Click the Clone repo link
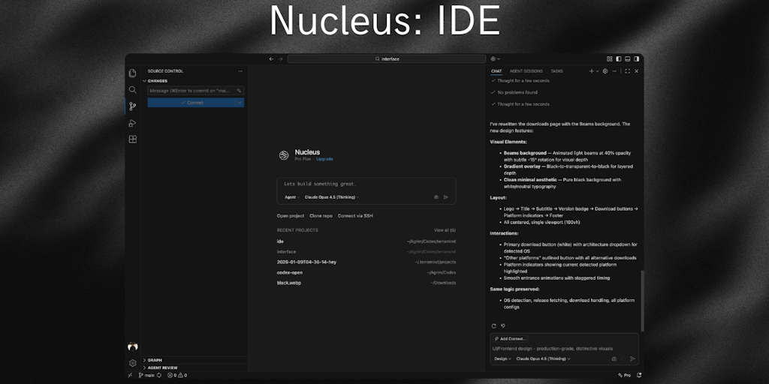 point(321,216)
